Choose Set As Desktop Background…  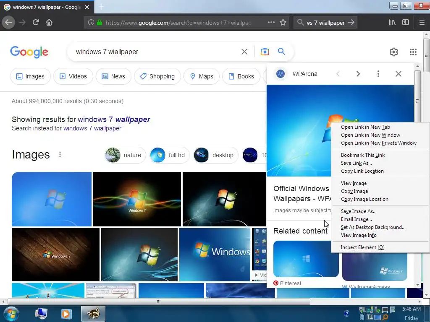(380, 227)
